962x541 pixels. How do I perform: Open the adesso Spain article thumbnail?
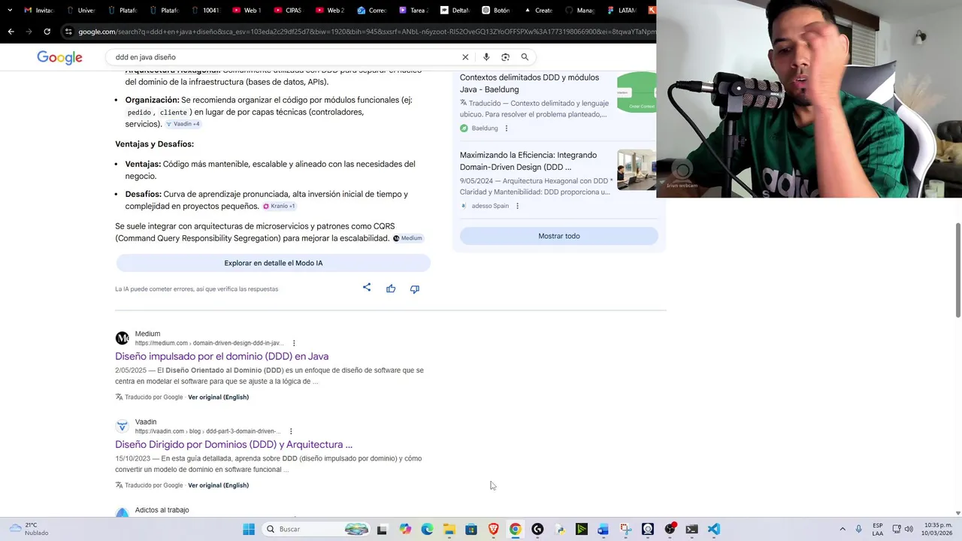point(637,170)
